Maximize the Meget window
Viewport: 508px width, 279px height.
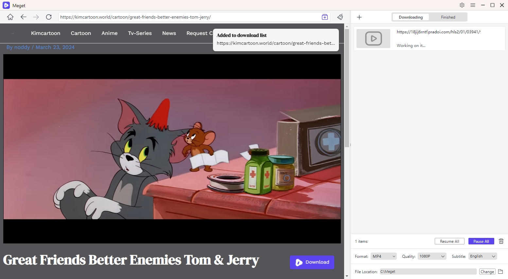[492, 5]
